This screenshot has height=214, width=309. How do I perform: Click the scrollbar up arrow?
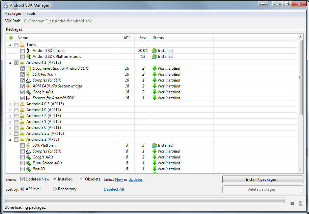(300, 37)
